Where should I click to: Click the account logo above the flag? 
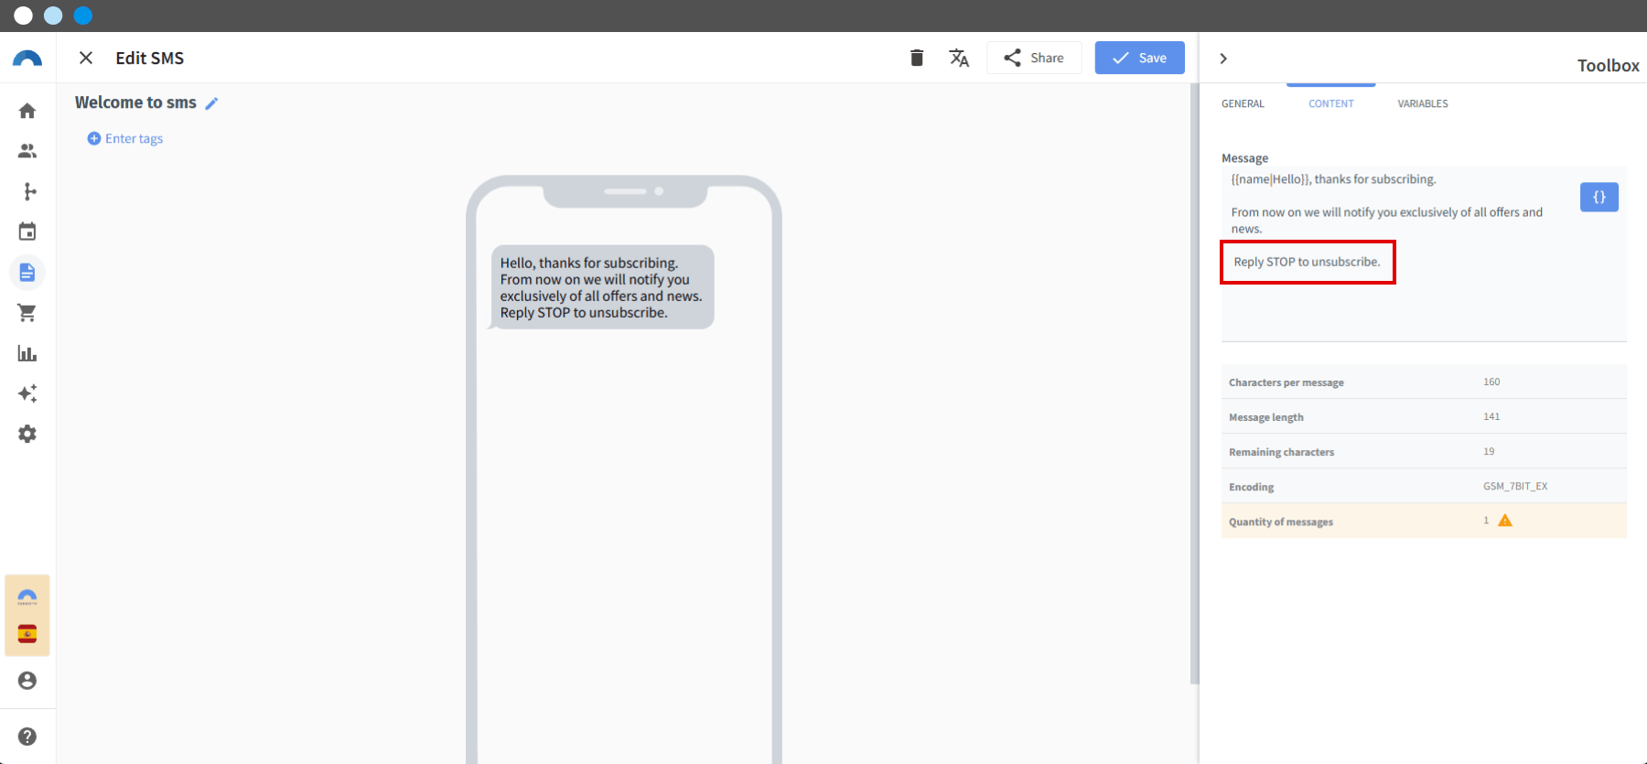pos(27,597)
